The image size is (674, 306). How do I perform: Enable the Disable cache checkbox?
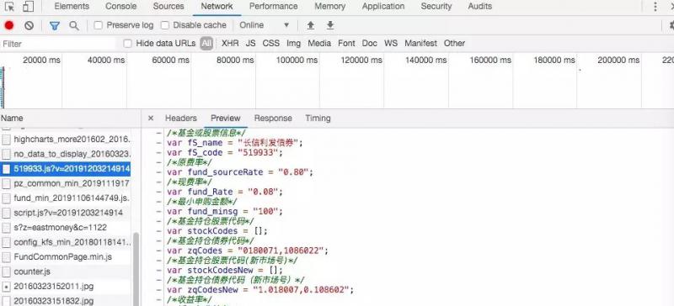[164, 25]
